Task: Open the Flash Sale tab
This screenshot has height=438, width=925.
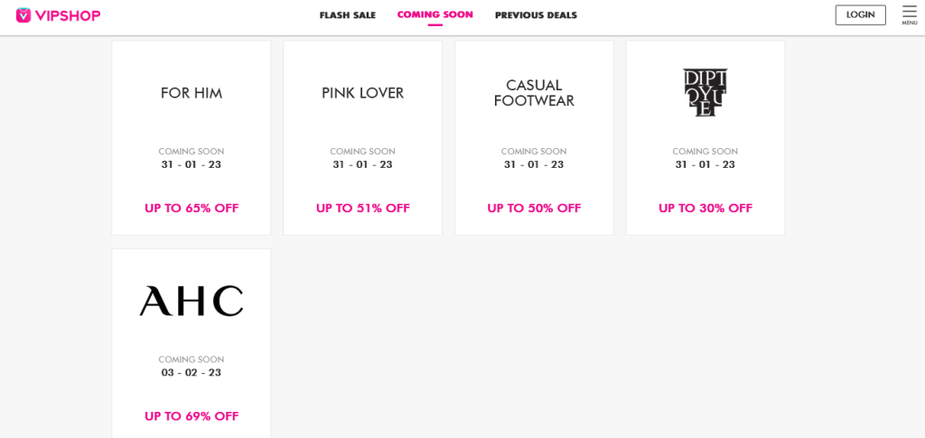Action: click(x=347, y=15)
